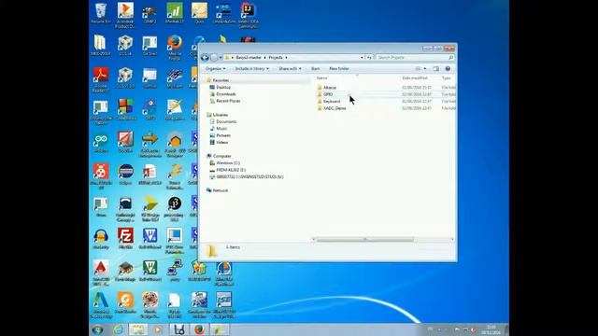Select Libraries in the navigation pane

(x=221, y=115)
